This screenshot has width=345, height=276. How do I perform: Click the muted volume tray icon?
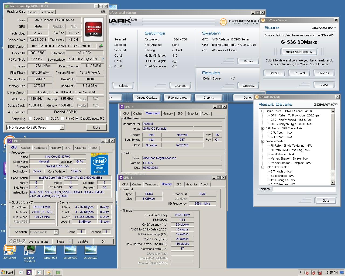tap(306, 272)
